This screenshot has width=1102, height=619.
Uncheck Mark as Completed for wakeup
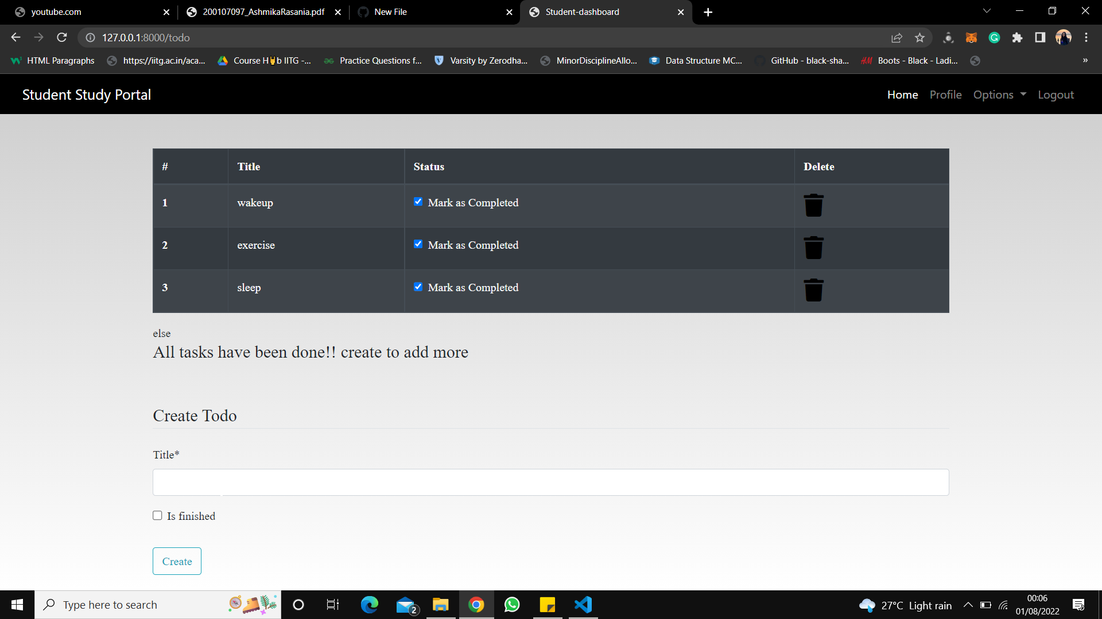[x=418, y=202]
